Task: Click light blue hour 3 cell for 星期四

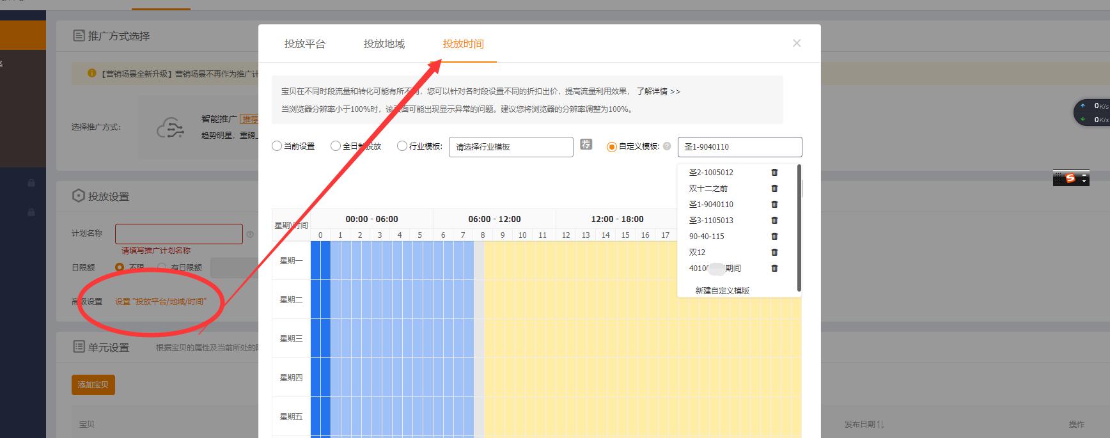Action: (x=380, y=377)
